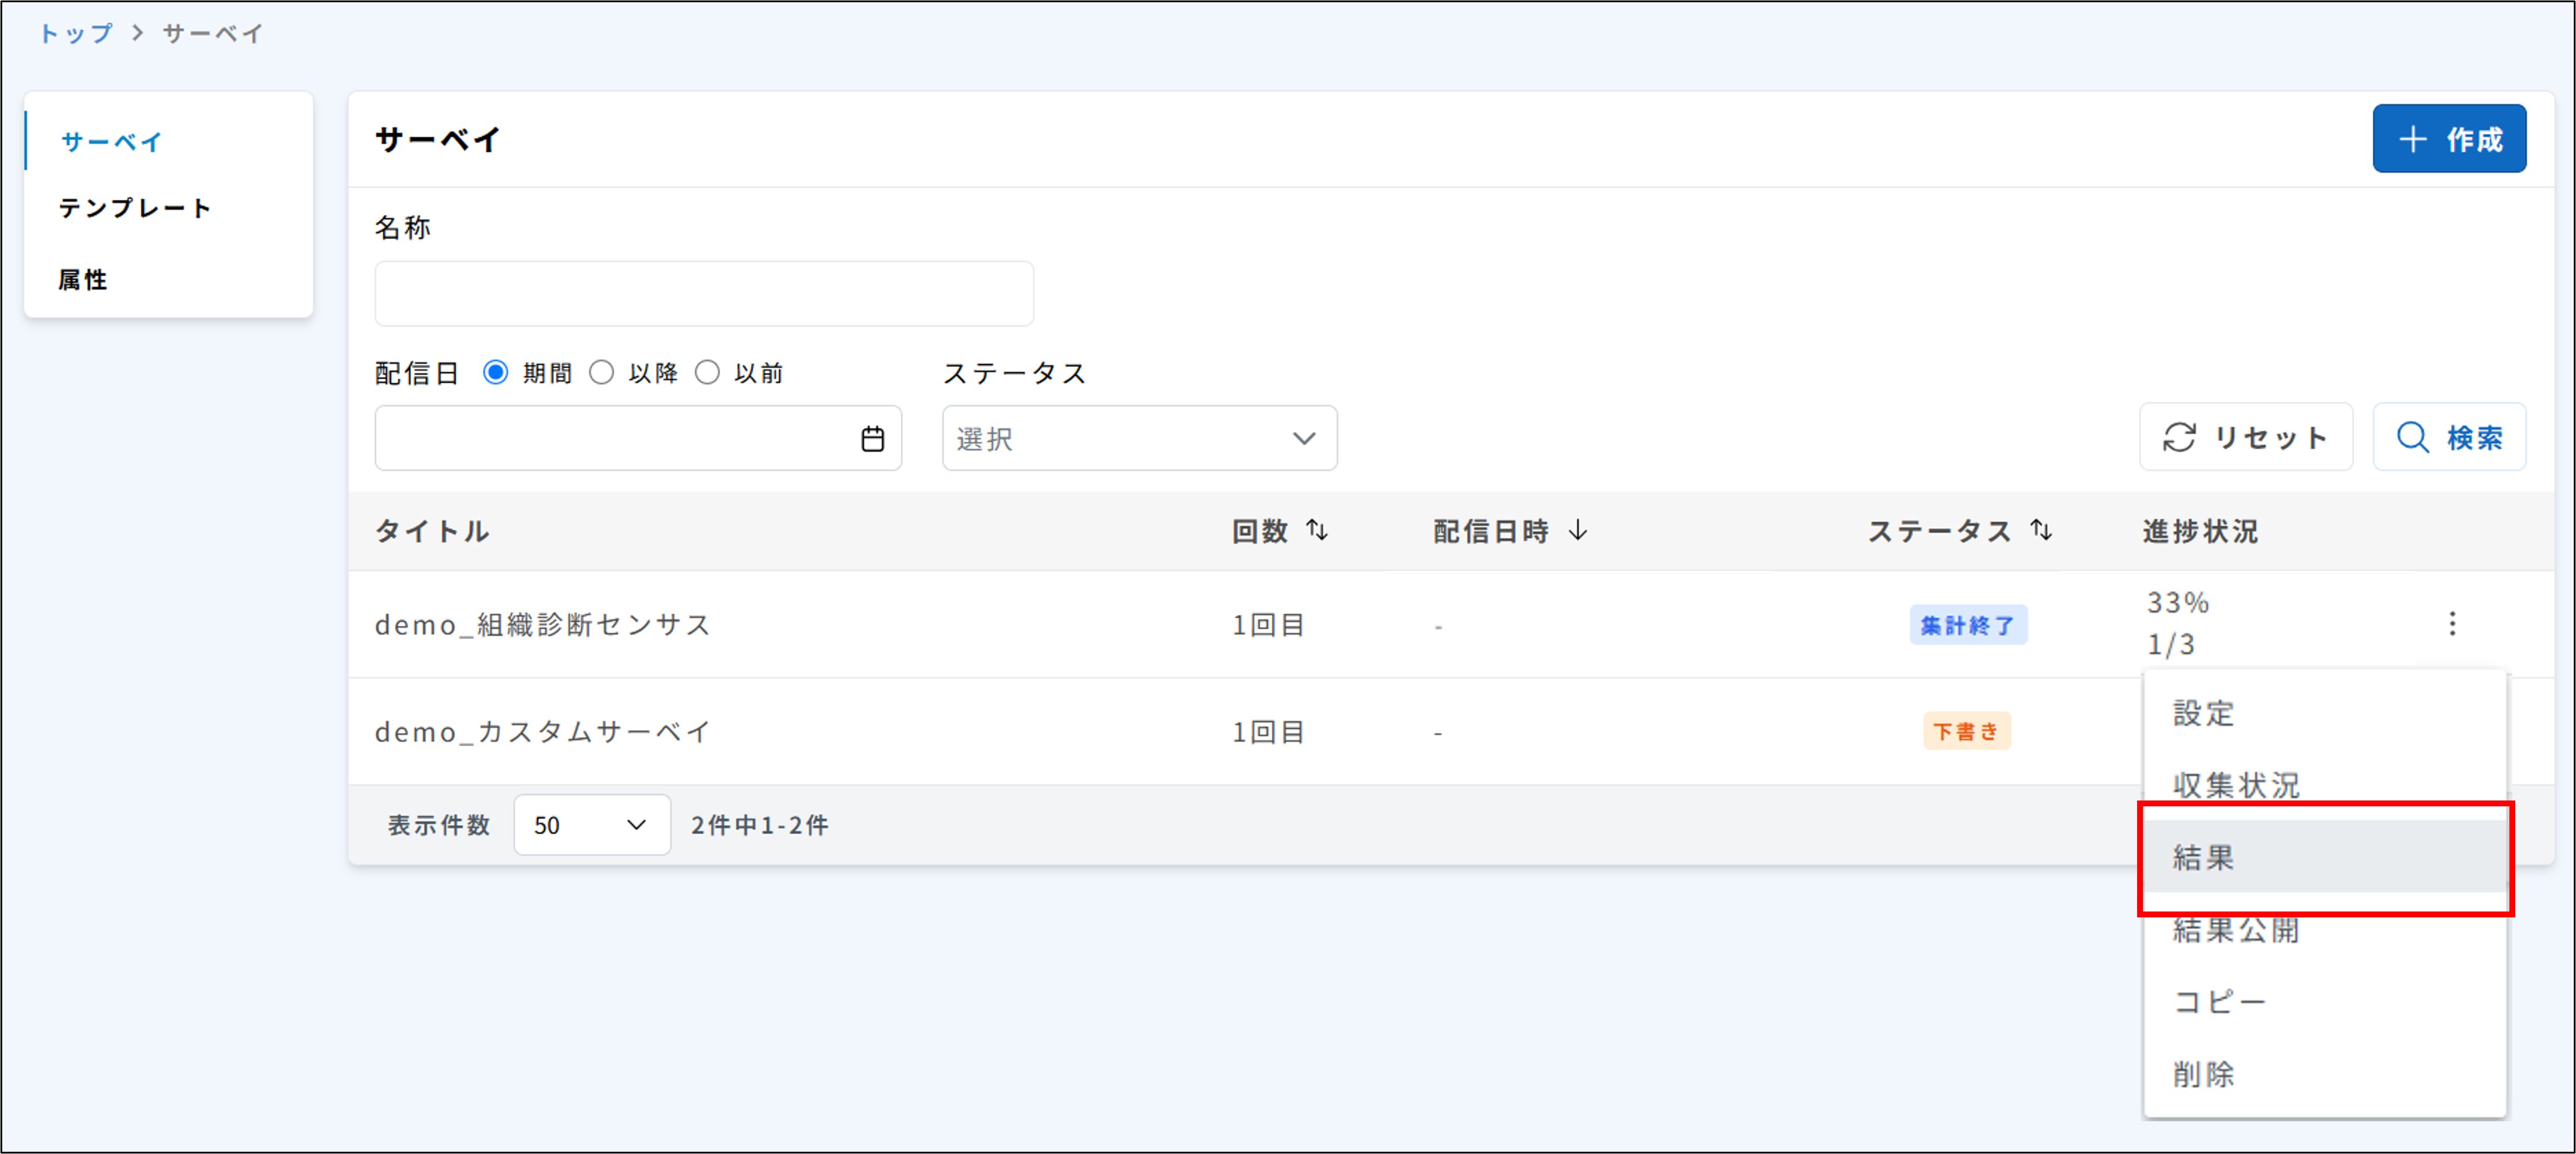2576x1154 pixels.
Task: Sort the table by ステータス column
Action: click(2040, 531)
